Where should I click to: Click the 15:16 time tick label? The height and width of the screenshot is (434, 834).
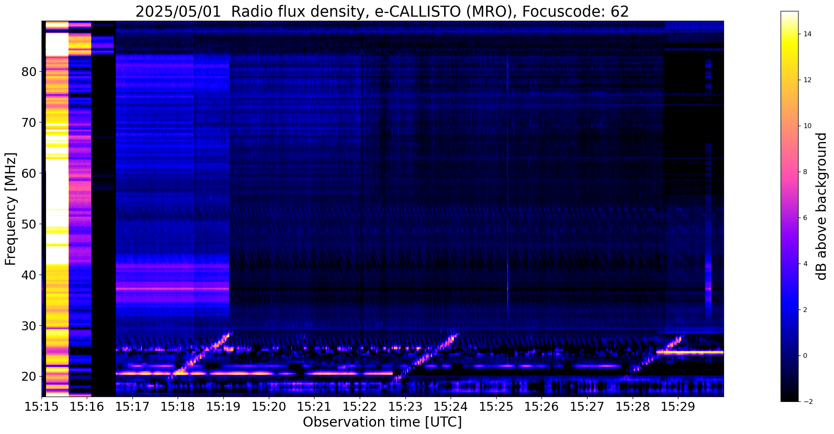click(x=87, y=406)
